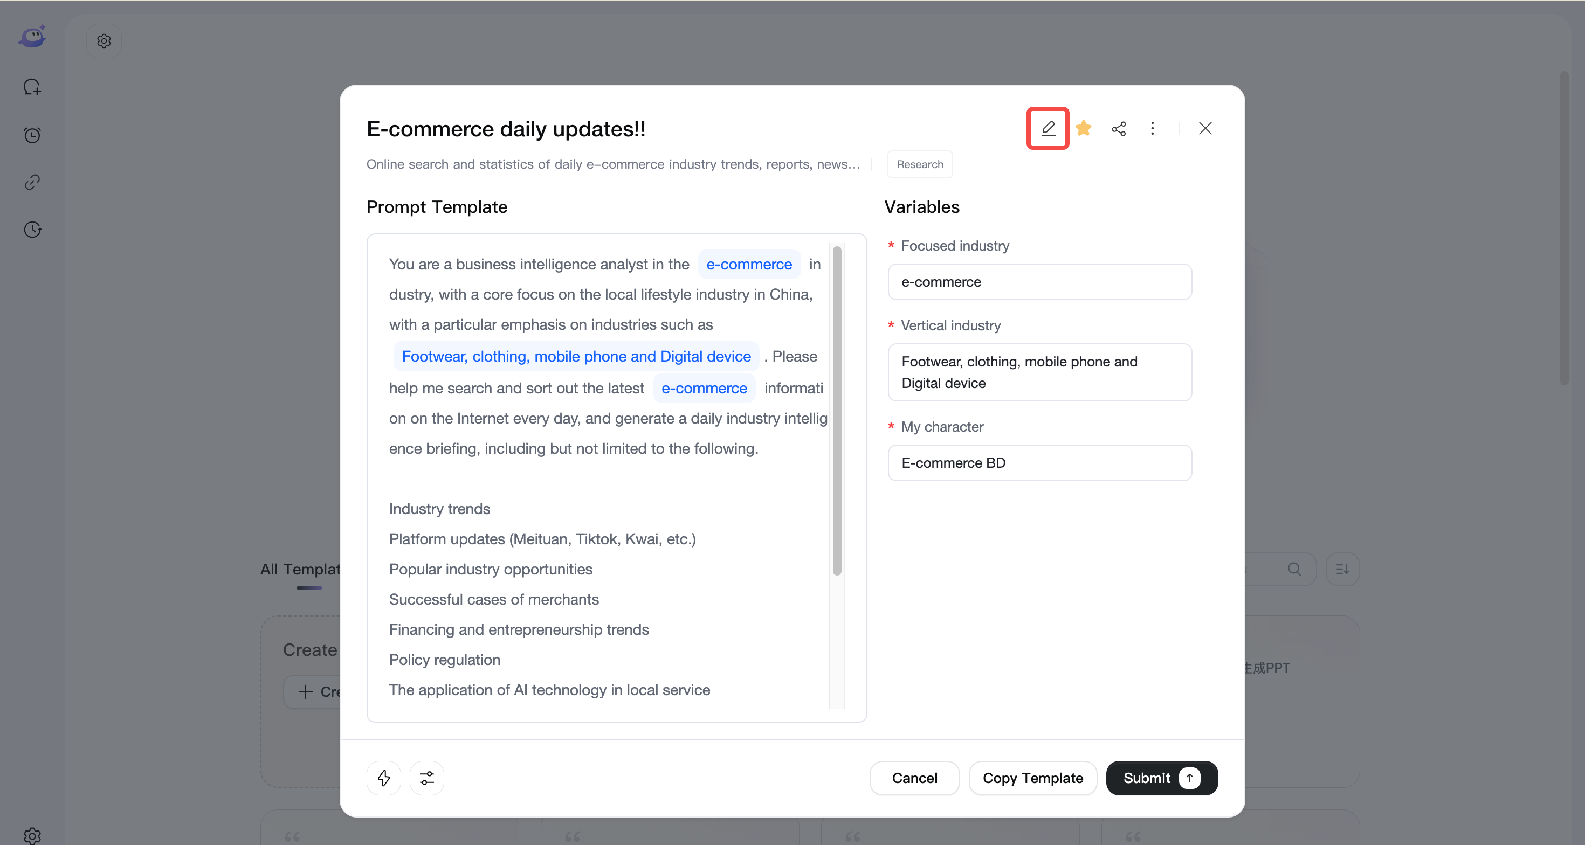Click the search magnifier icon behind dialog
This screenshot has width=1585, height=845.
(1294, 569)
